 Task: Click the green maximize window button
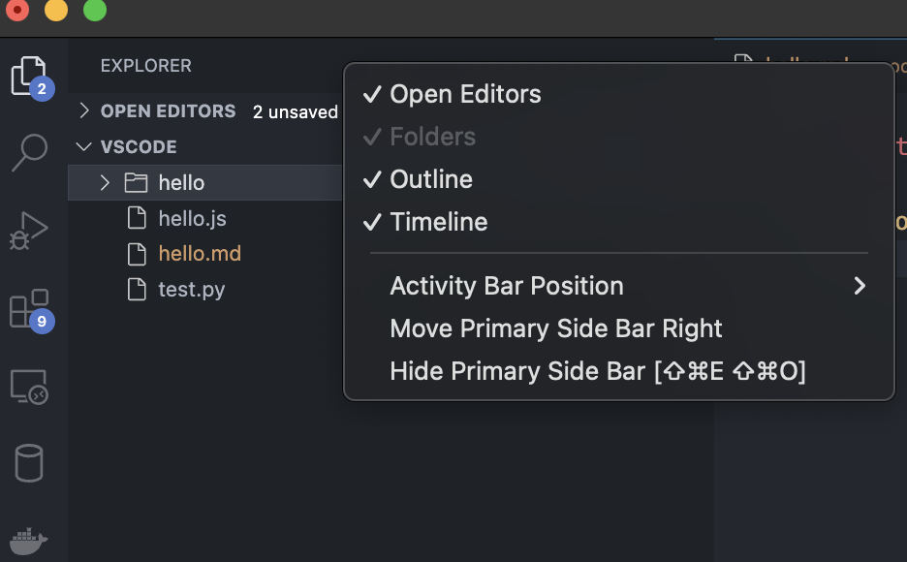click(x=95, y=10)
